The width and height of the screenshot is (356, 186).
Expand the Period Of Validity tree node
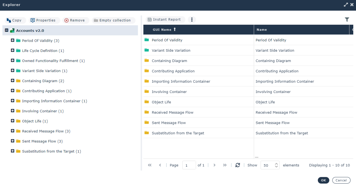[13, 40]
